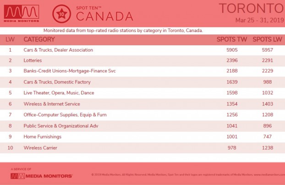Screen dimensions: 285x185
Task: Select Wireless & Internet Service row
Action: (142, 104)
